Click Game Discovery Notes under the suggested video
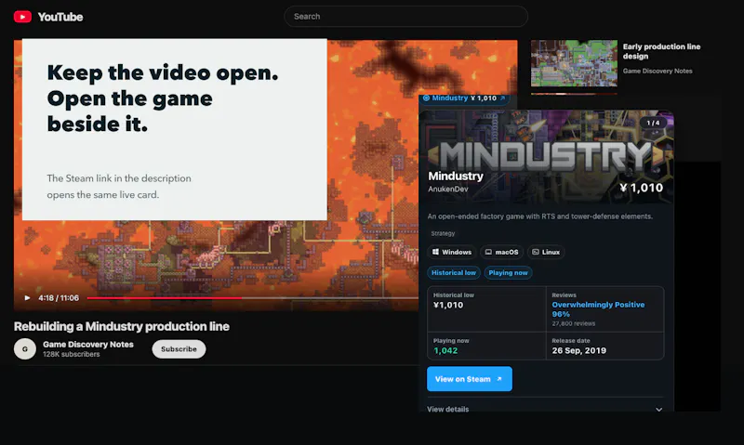The image size is (744, 445). [x=658, y=71]
